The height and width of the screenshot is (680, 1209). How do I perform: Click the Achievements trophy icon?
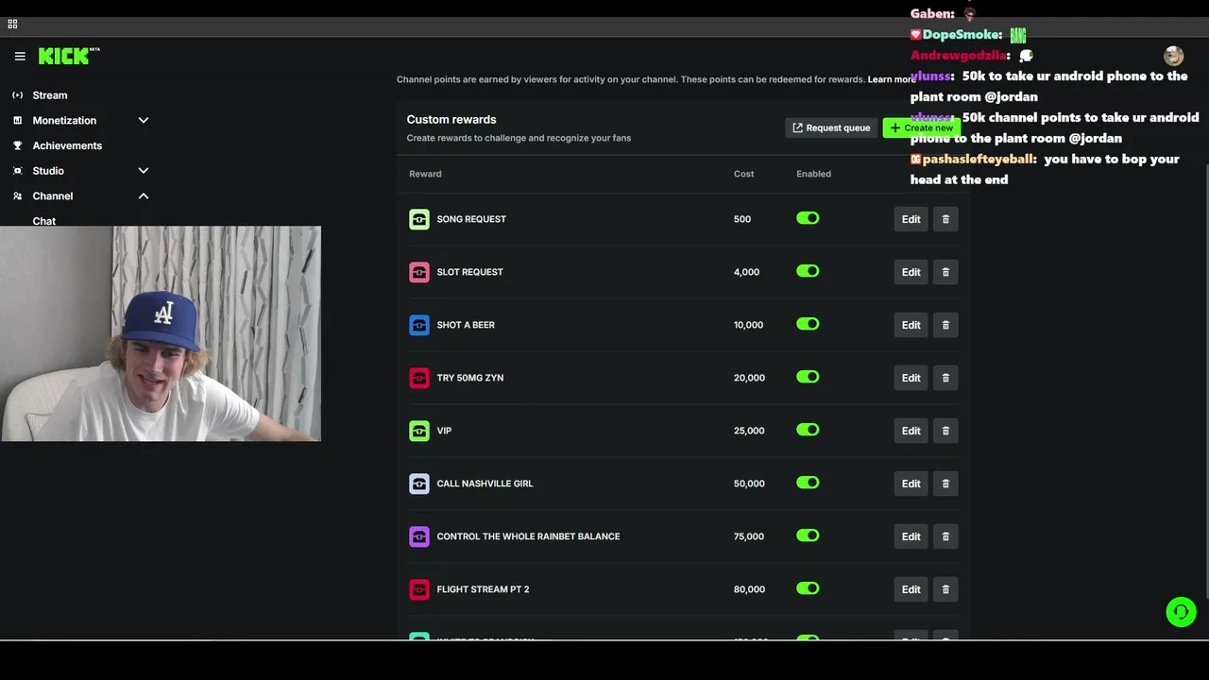[x=18, y=145]
